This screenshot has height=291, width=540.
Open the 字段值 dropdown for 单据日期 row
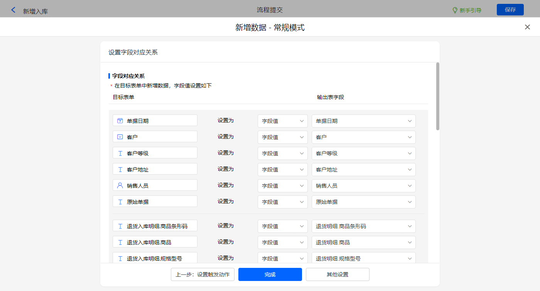pyautogui.click(x=282, y=121)
